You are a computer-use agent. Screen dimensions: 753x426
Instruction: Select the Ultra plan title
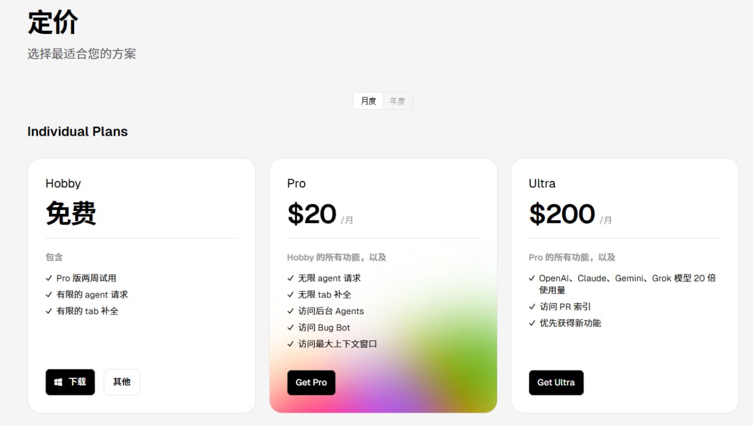(542, 183)
